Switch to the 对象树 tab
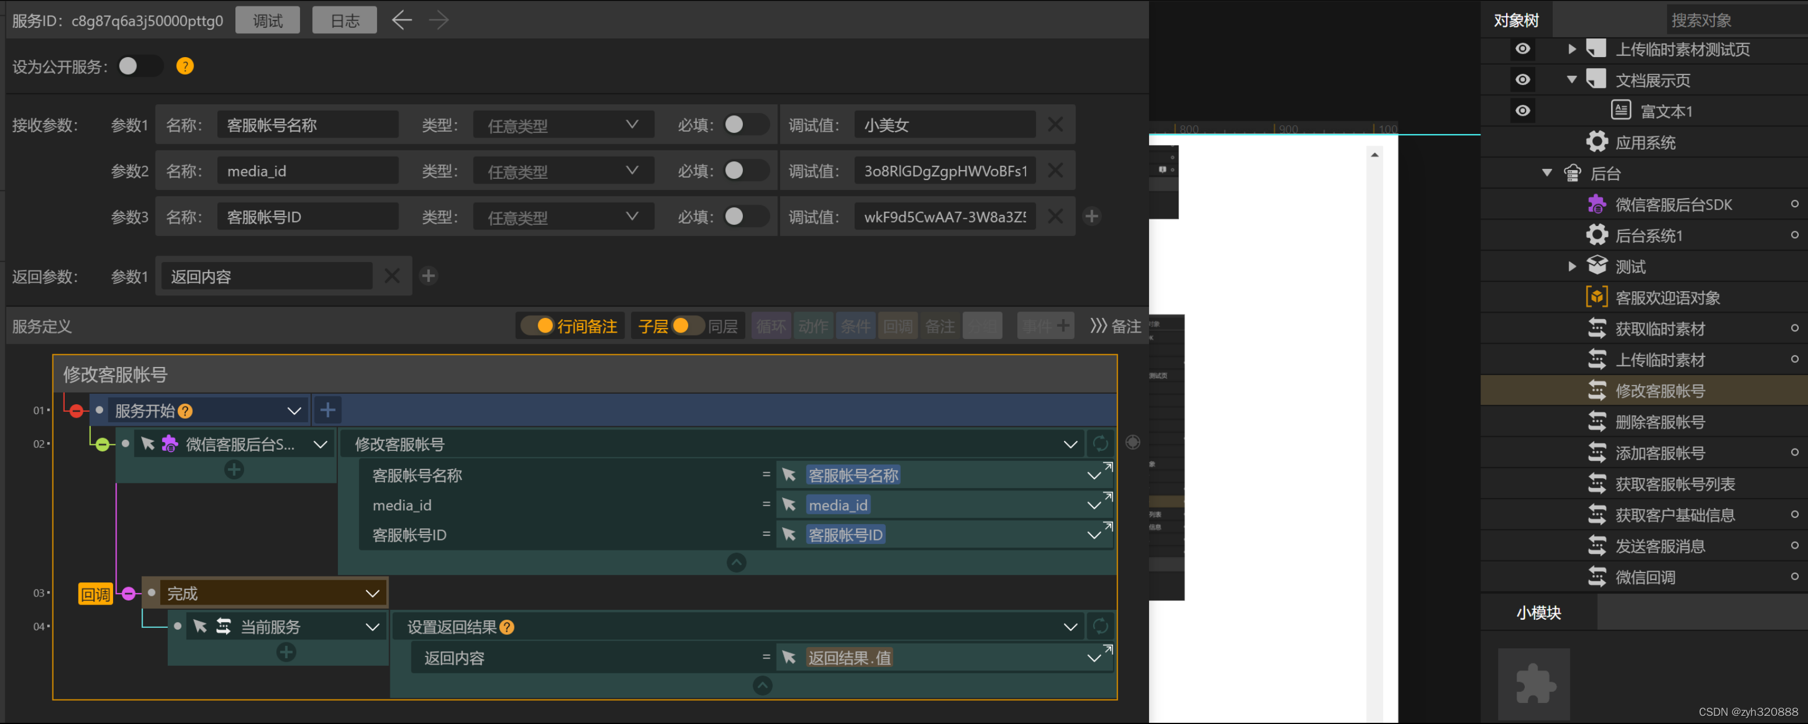This screenshot has width=1808, height=724. point(1516,20)
